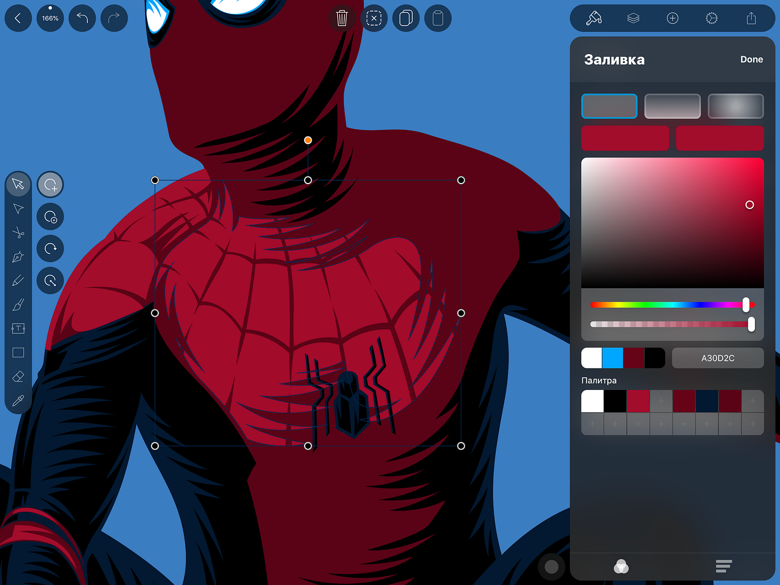Open the Add (plus circle) tab
This screenshot has width=780, height=585.
coord(672,18)
